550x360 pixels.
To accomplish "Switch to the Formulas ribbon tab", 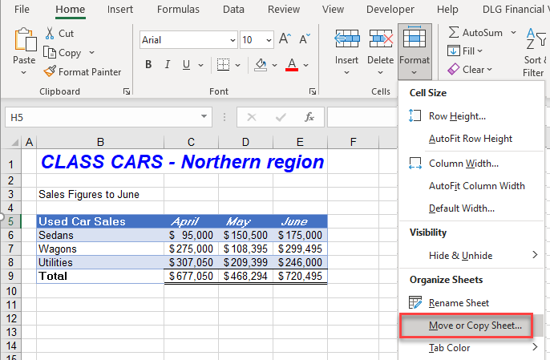I will [178, 10].
